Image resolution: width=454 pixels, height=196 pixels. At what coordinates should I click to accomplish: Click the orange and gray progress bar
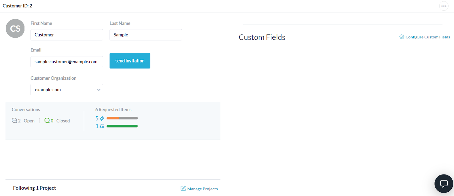coord(122,118)
